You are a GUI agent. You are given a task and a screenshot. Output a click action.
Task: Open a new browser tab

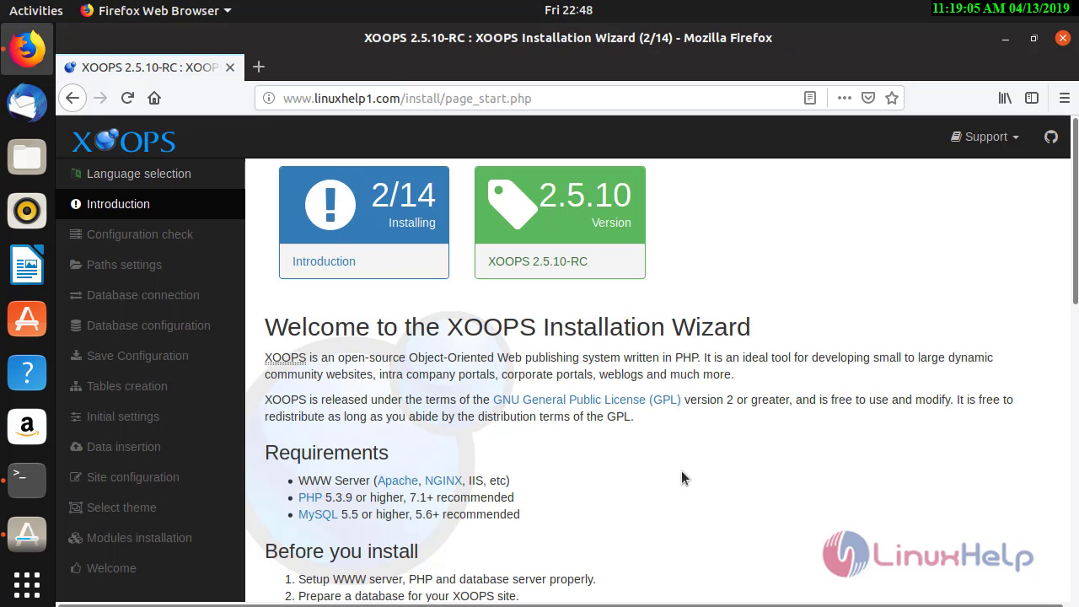259,67
